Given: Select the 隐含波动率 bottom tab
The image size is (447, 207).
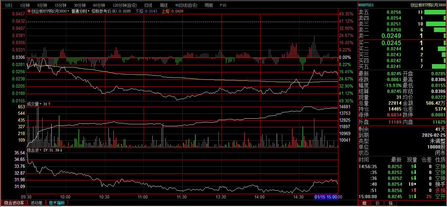Looking at the screenshot, I should coord(14,203).
